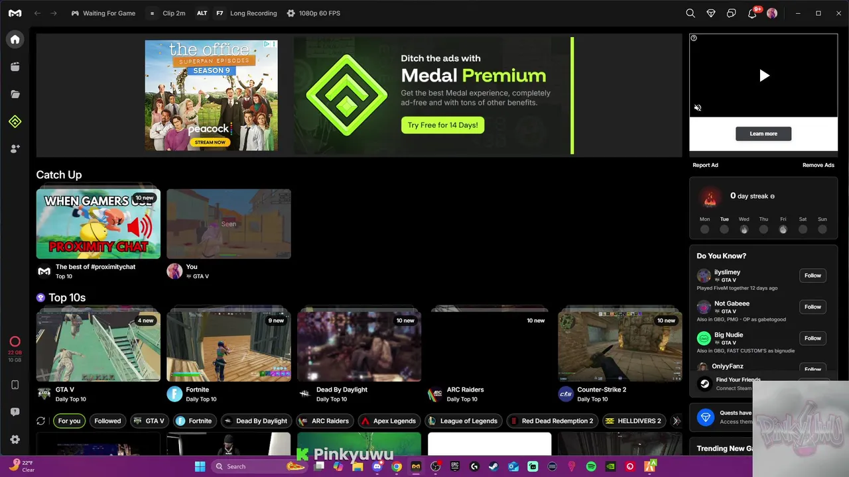Click the Learn more ad button
849x477 pixels.
(x=763, y=134)
